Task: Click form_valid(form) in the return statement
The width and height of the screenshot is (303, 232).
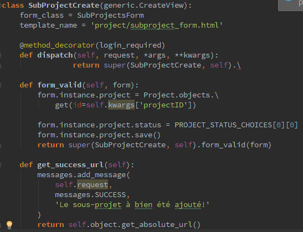Action: tap(237, 145)
